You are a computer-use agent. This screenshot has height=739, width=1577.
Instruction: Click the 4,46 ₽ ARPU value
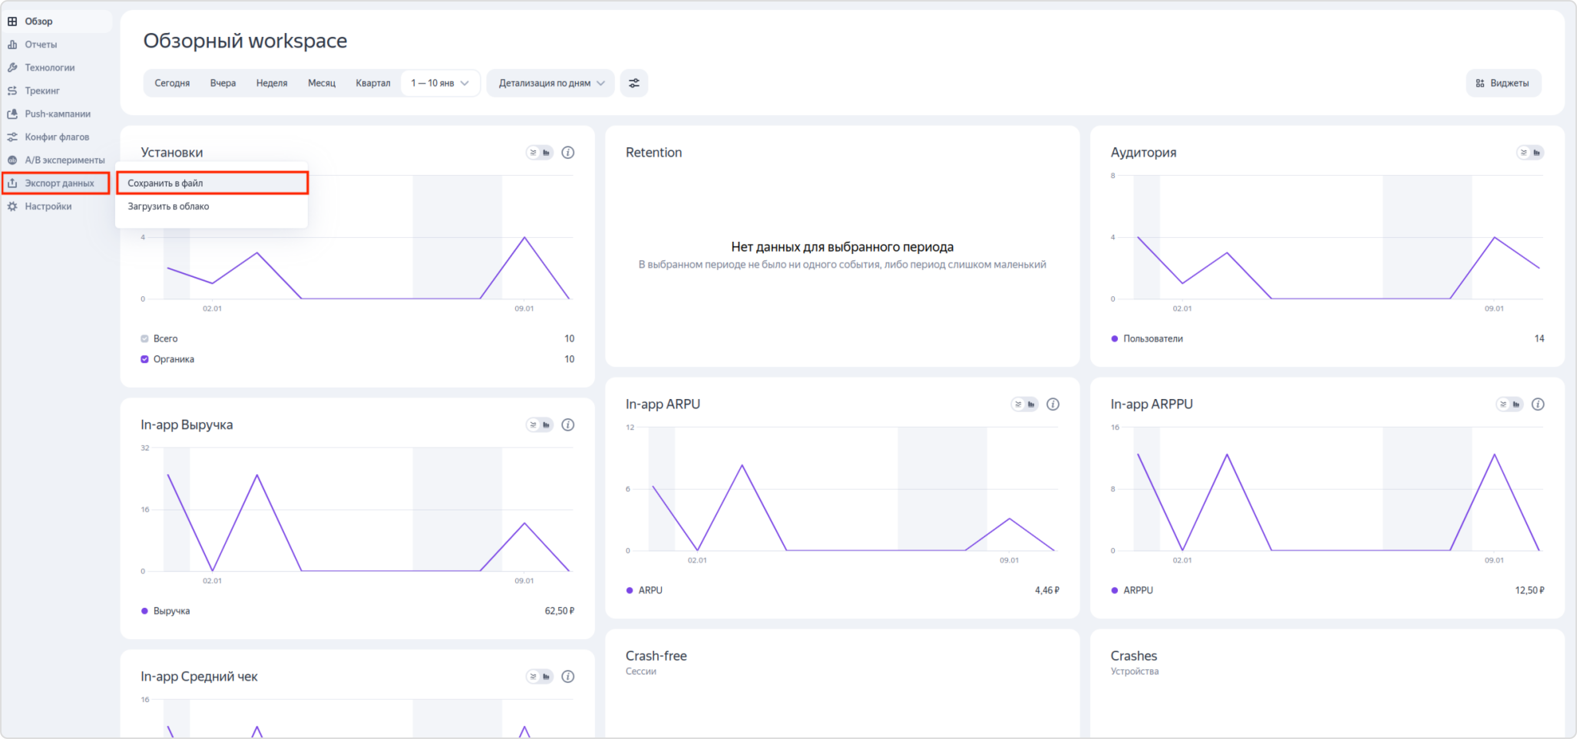point(1047,591)
